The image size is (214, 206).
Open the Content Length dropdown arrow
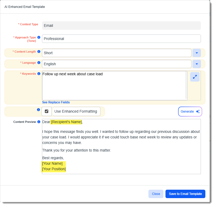(197, 53)
